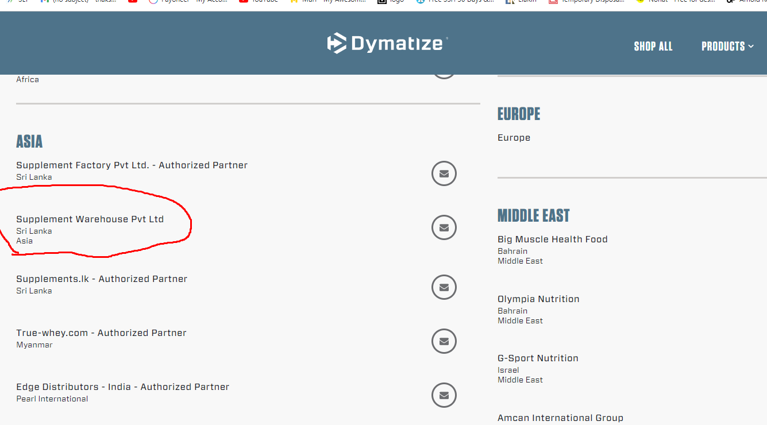The image size is (767, 425).
Task: Click the 'Pearl International' text
Action: pyautogui.click(x=52, y=399)
